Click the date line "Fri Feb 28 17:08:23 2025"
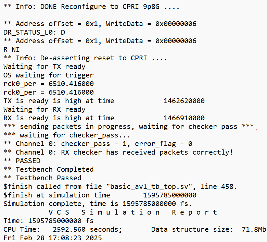This screenshot has height=242, width=267. [52, 238]
